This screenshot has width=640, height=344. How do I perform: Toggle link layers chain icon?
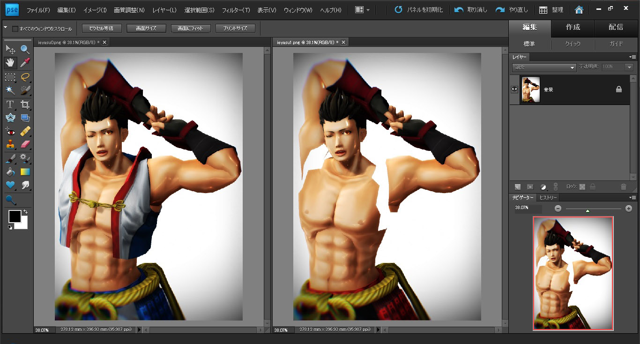coord(556,187)
